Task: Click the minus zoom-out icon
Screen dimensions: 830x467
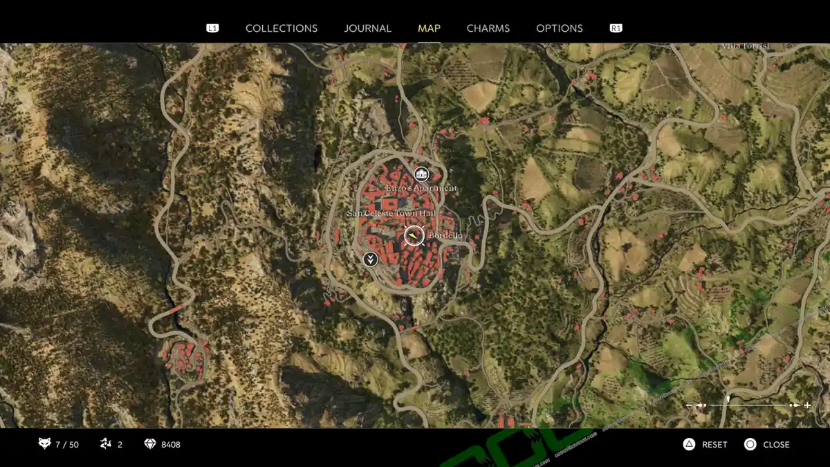Action: (689, 405)
